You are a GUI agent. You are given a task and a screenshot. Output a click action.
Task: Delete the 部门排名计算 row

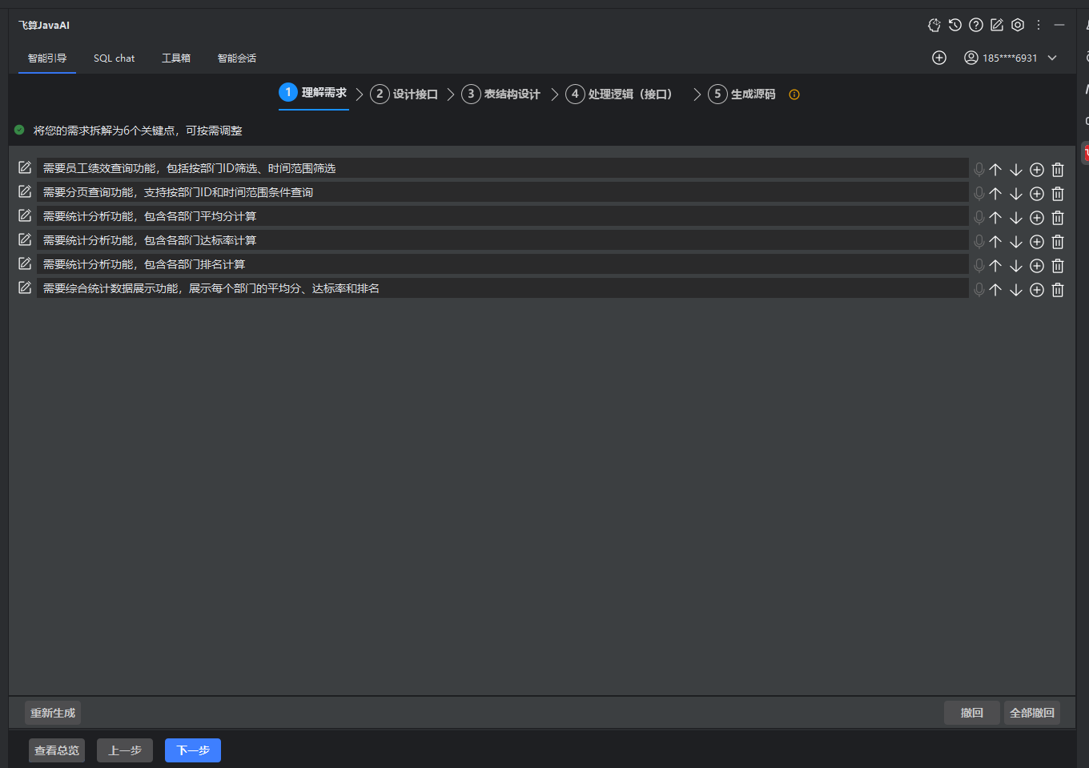click(1058, 266)
